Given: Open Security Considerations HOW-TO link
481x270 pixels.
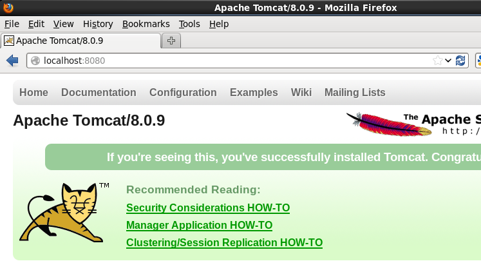Looking at the screenshot, I should 208,207.
